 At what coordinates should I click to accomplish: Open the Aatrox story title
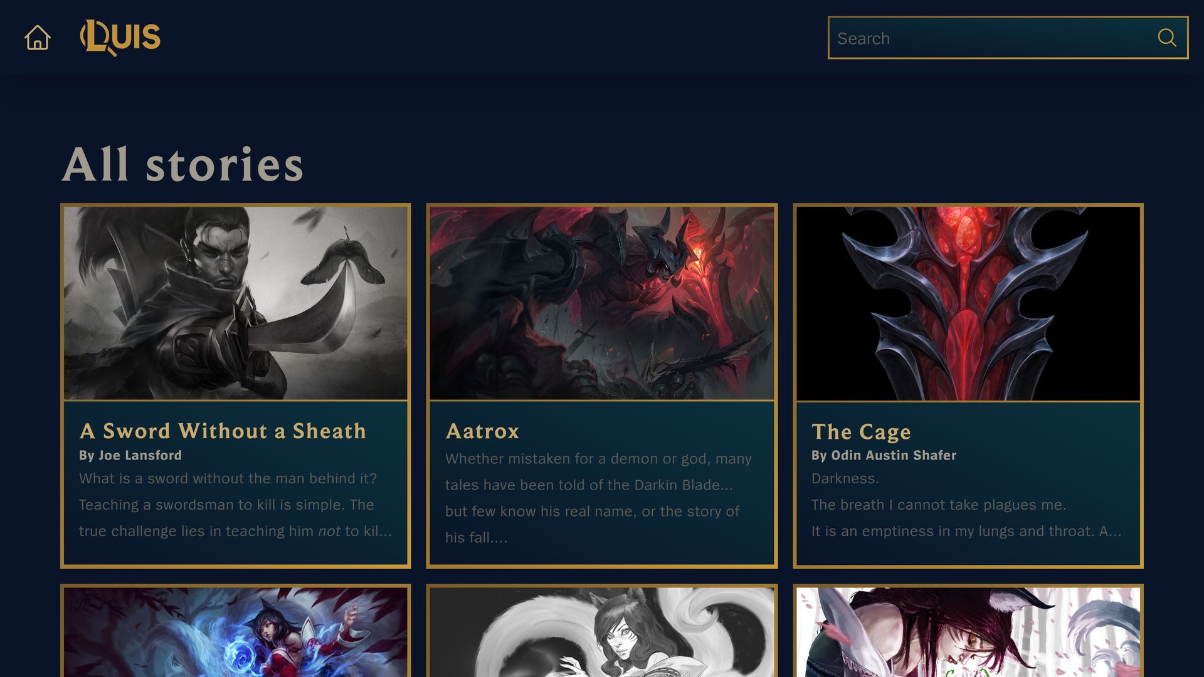[482, 431]
